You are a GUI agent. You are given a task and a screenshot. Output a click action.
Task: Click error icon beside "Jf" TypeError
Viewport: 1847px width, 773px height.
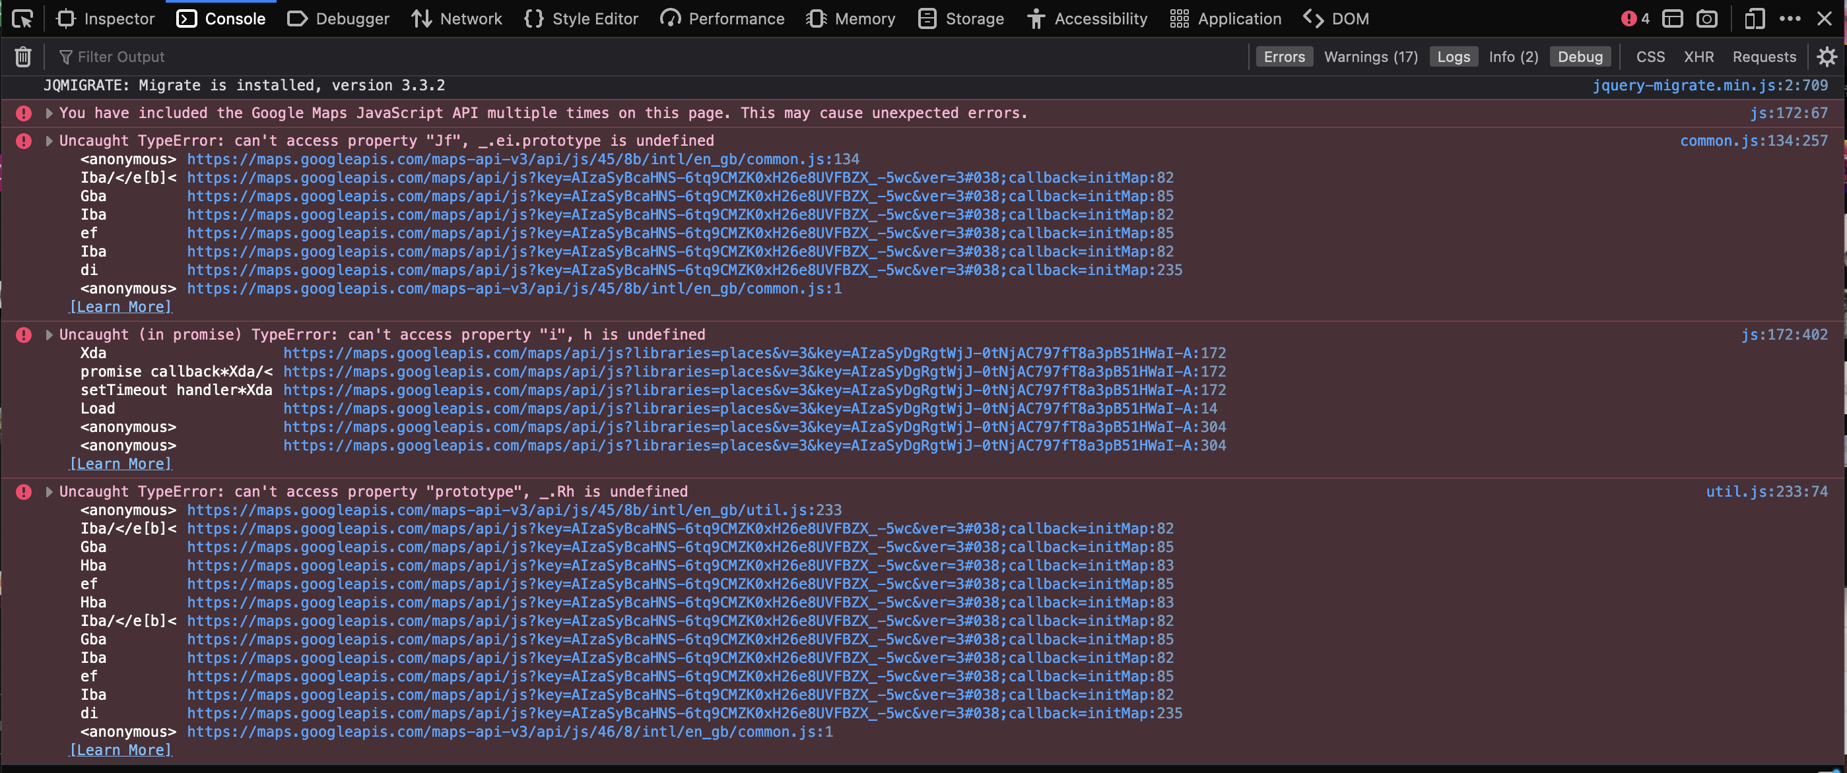(24, 141)
